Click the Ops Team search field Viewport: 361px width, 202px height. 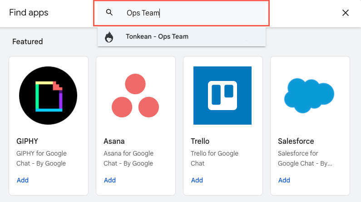pyautogui.click(x=182, y=13)
